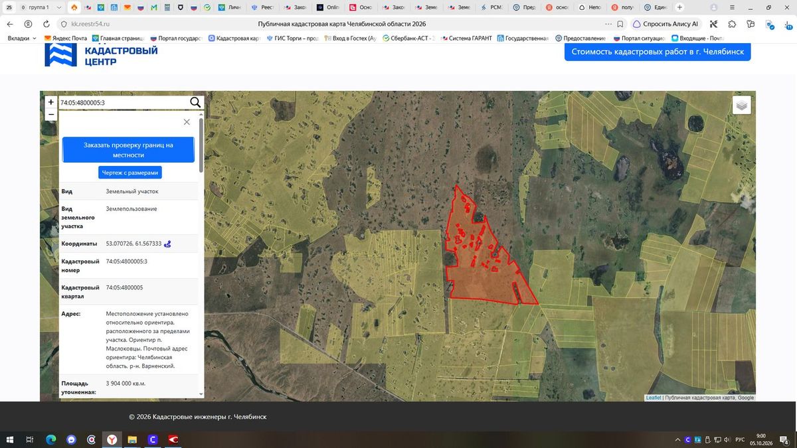Show hidden system tray icons
The width and height of the screenshot is (797, 448).
pyautogui.click(x=677, y=439)
